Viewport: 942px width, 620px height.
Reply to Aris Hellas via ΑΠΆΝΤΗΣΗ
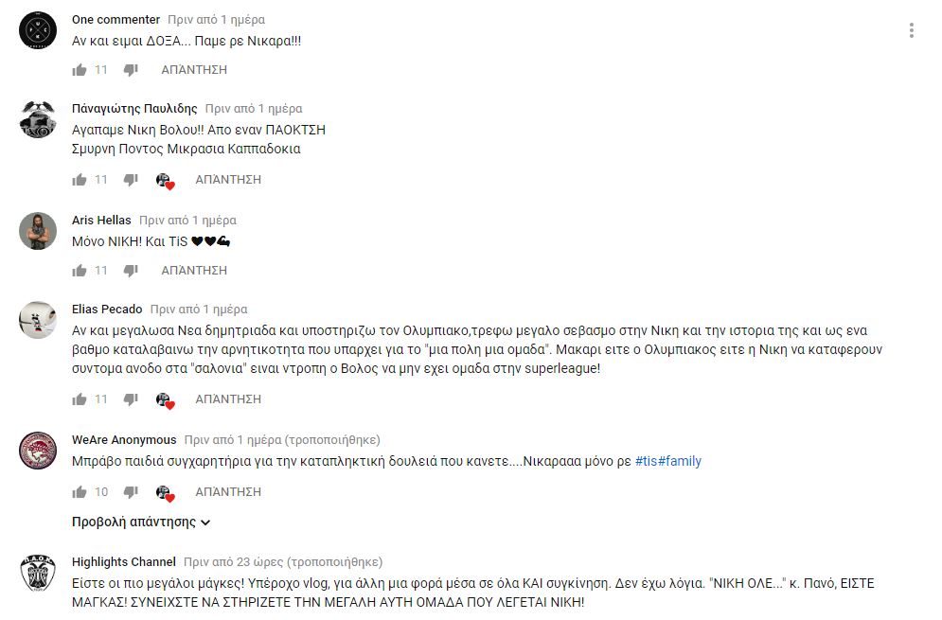194,271
